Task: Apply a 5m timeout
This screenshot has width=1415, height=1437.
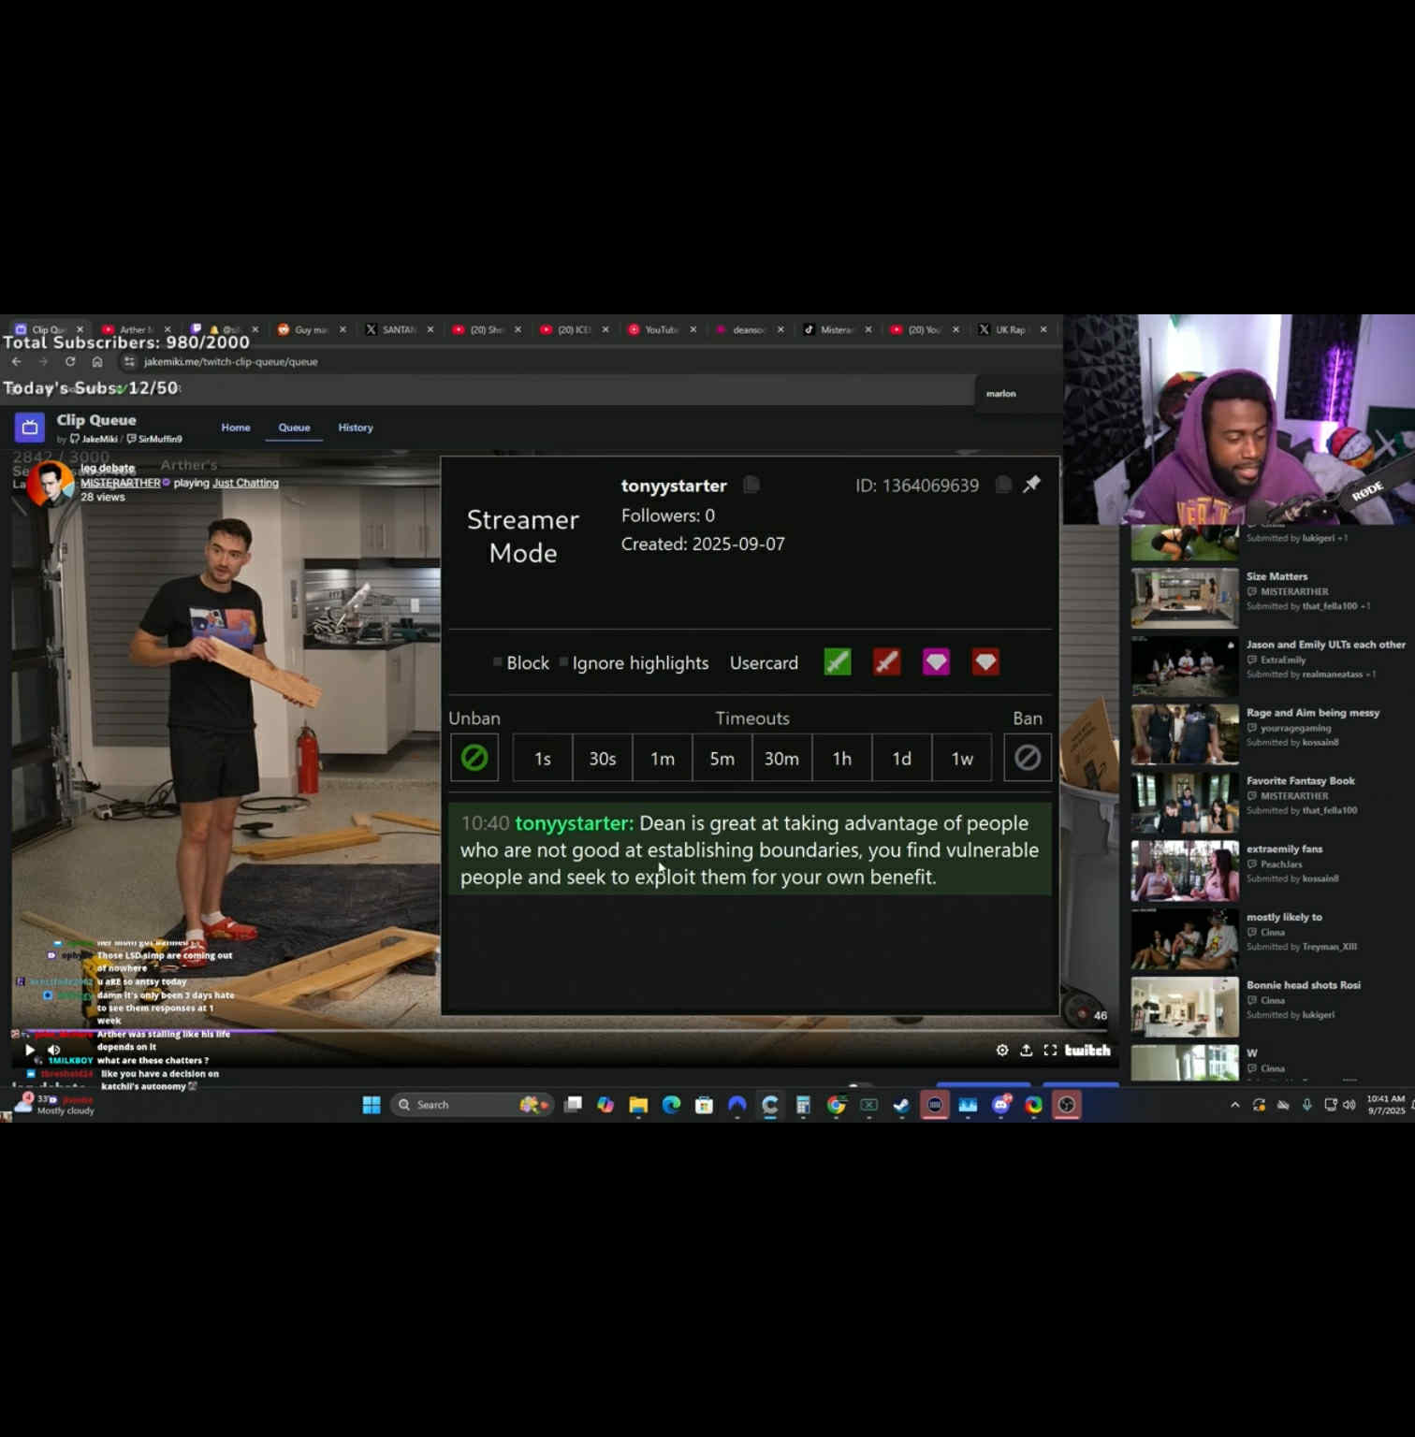Action: [x=722, y=758]
